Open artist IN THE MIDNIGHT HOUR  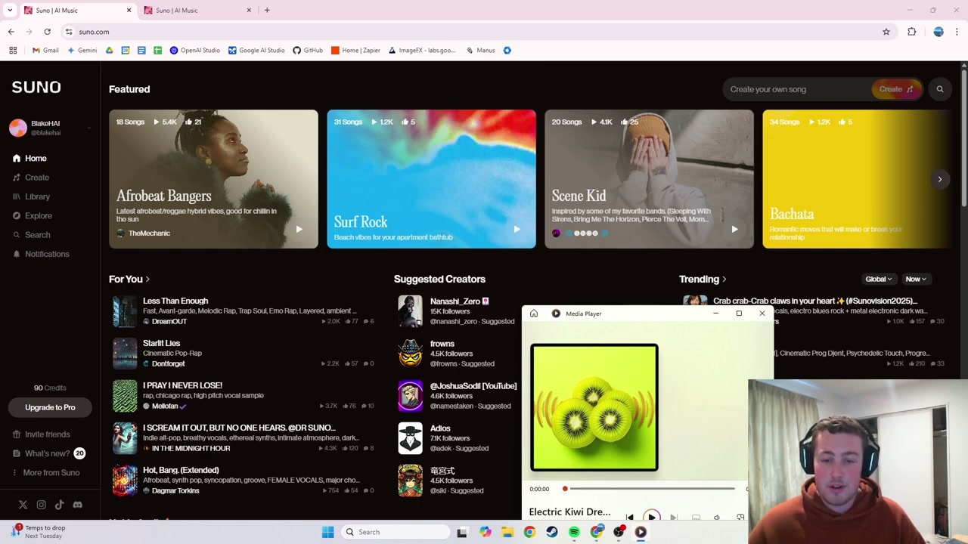(x=191, y=448)
